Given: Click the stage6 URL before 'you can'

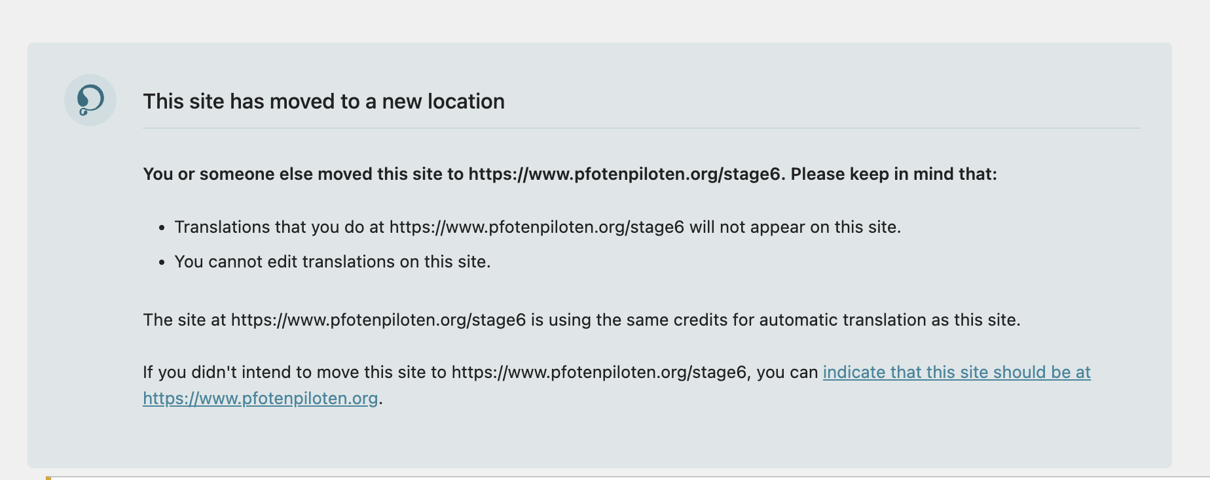Looking at the screenshot, I should point(599,372).
